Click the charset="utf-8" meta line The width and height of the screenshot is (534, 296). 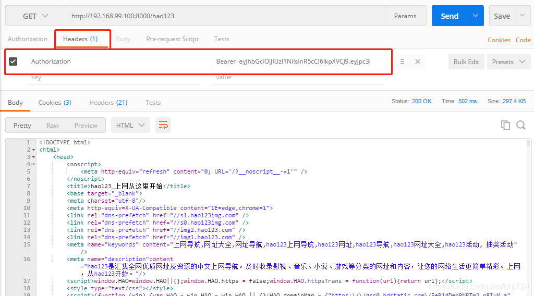(106, 201)
